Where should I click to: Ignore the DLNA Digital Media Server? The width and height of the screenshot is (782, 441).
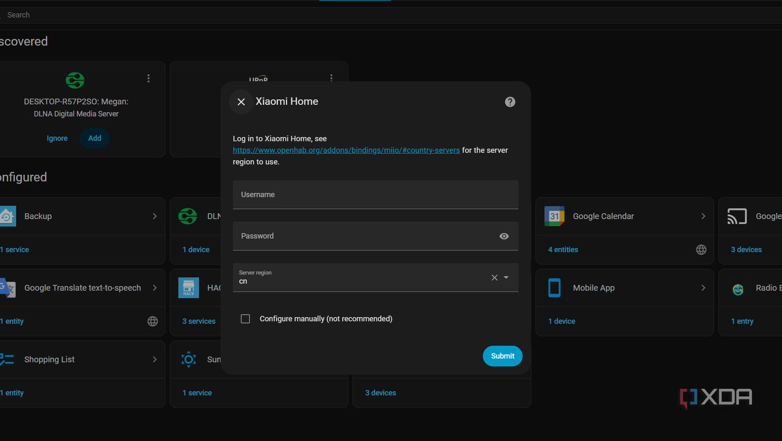pyautogui.click(x=57, y=138)
